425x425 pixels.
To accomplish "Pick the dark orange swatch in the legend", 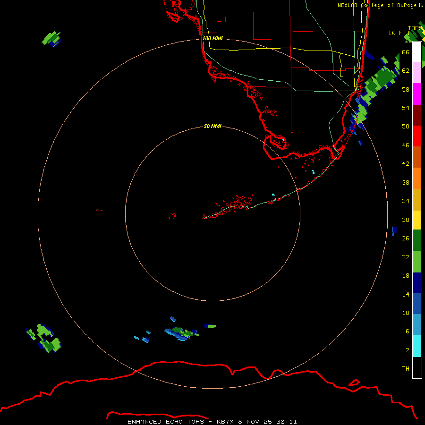I will coord(417,157).
